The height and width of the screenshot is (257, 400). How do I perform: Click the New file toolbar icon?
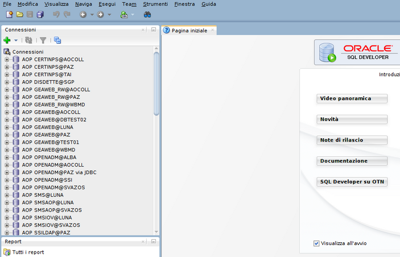click(10, 15)
